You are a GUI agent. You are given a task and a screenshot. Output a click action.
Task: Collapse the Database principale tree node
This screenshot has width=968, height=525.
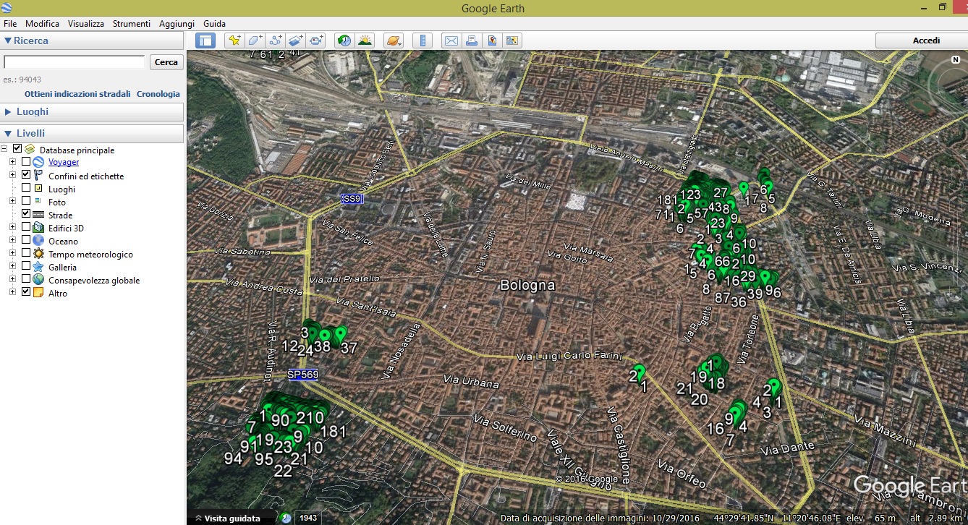pyautogui.click(x=5, y=150)
